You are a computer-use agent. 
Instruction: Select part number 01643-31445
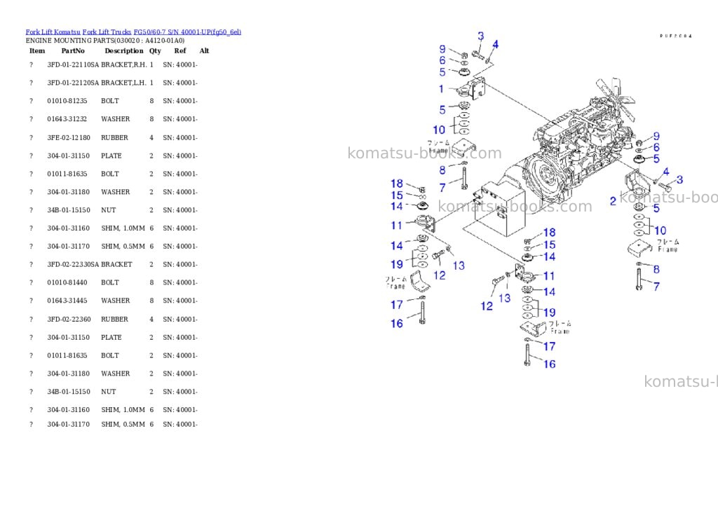pyautogui.click(x=67, y=301)
